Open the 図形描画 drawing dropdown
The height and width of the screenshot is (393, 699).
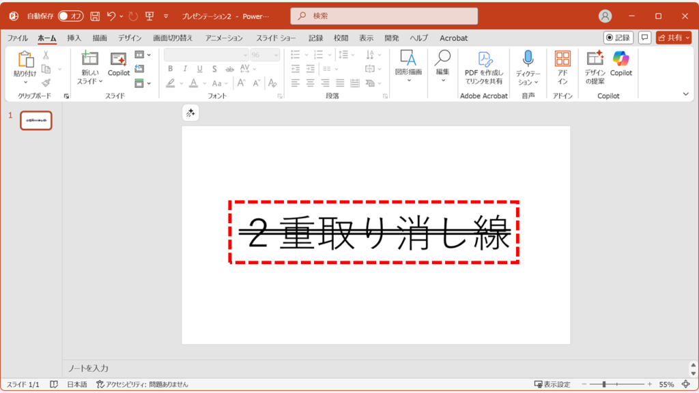point(408,80)
